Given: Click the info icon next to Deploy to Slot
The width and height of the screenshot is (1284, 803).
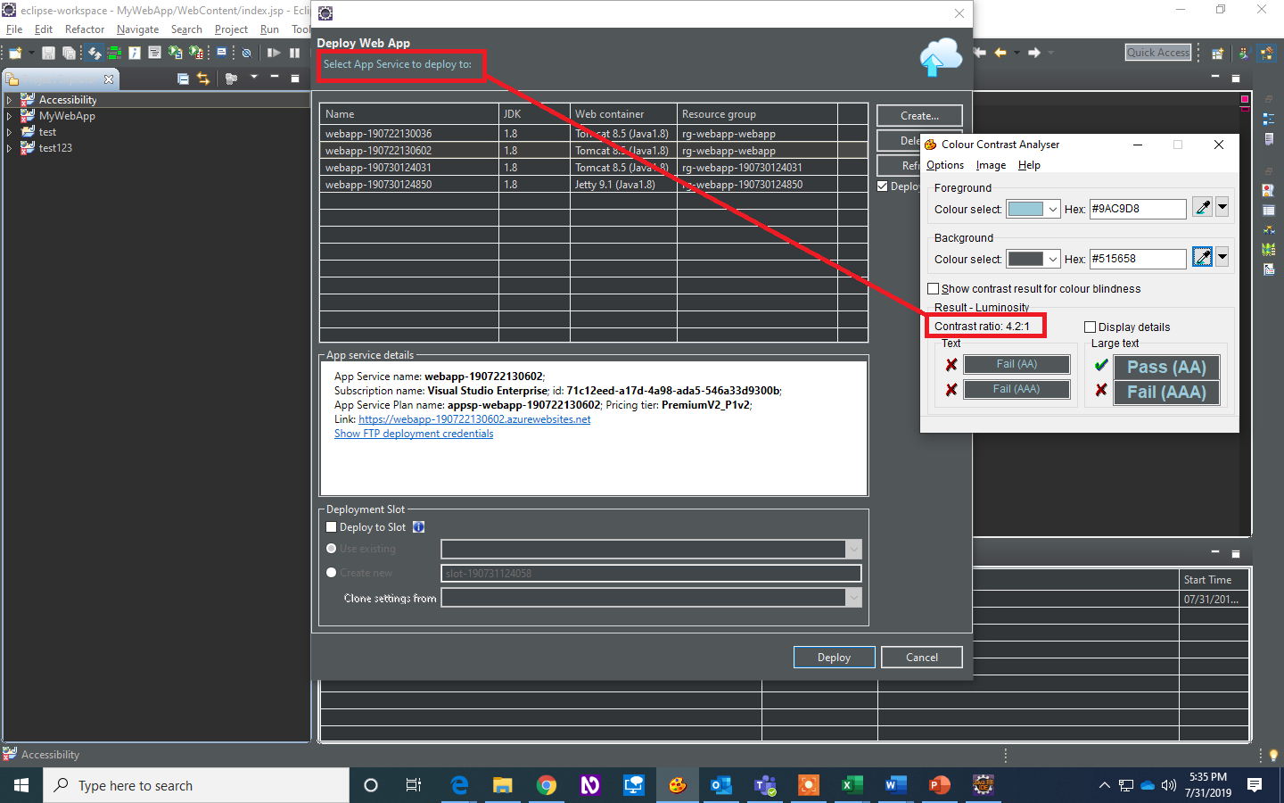Looking at the screenshot, I should [418, 526].
